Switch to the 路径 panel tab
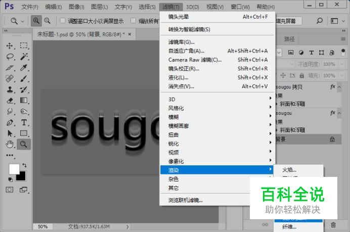The width and height of the screenshot is (350, 232). coord(289,39)
